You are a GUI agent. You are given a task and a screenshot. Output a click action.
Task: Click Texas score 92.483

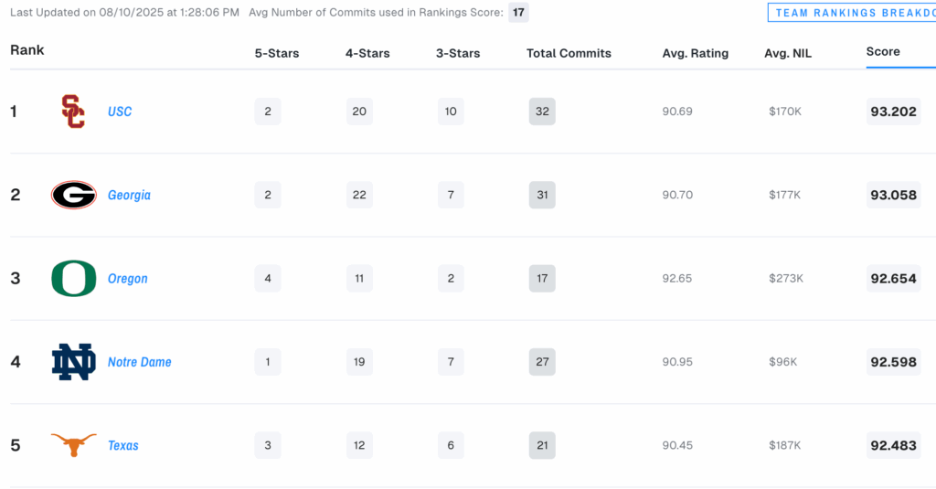pyautogui.click(x=893, y=446)
